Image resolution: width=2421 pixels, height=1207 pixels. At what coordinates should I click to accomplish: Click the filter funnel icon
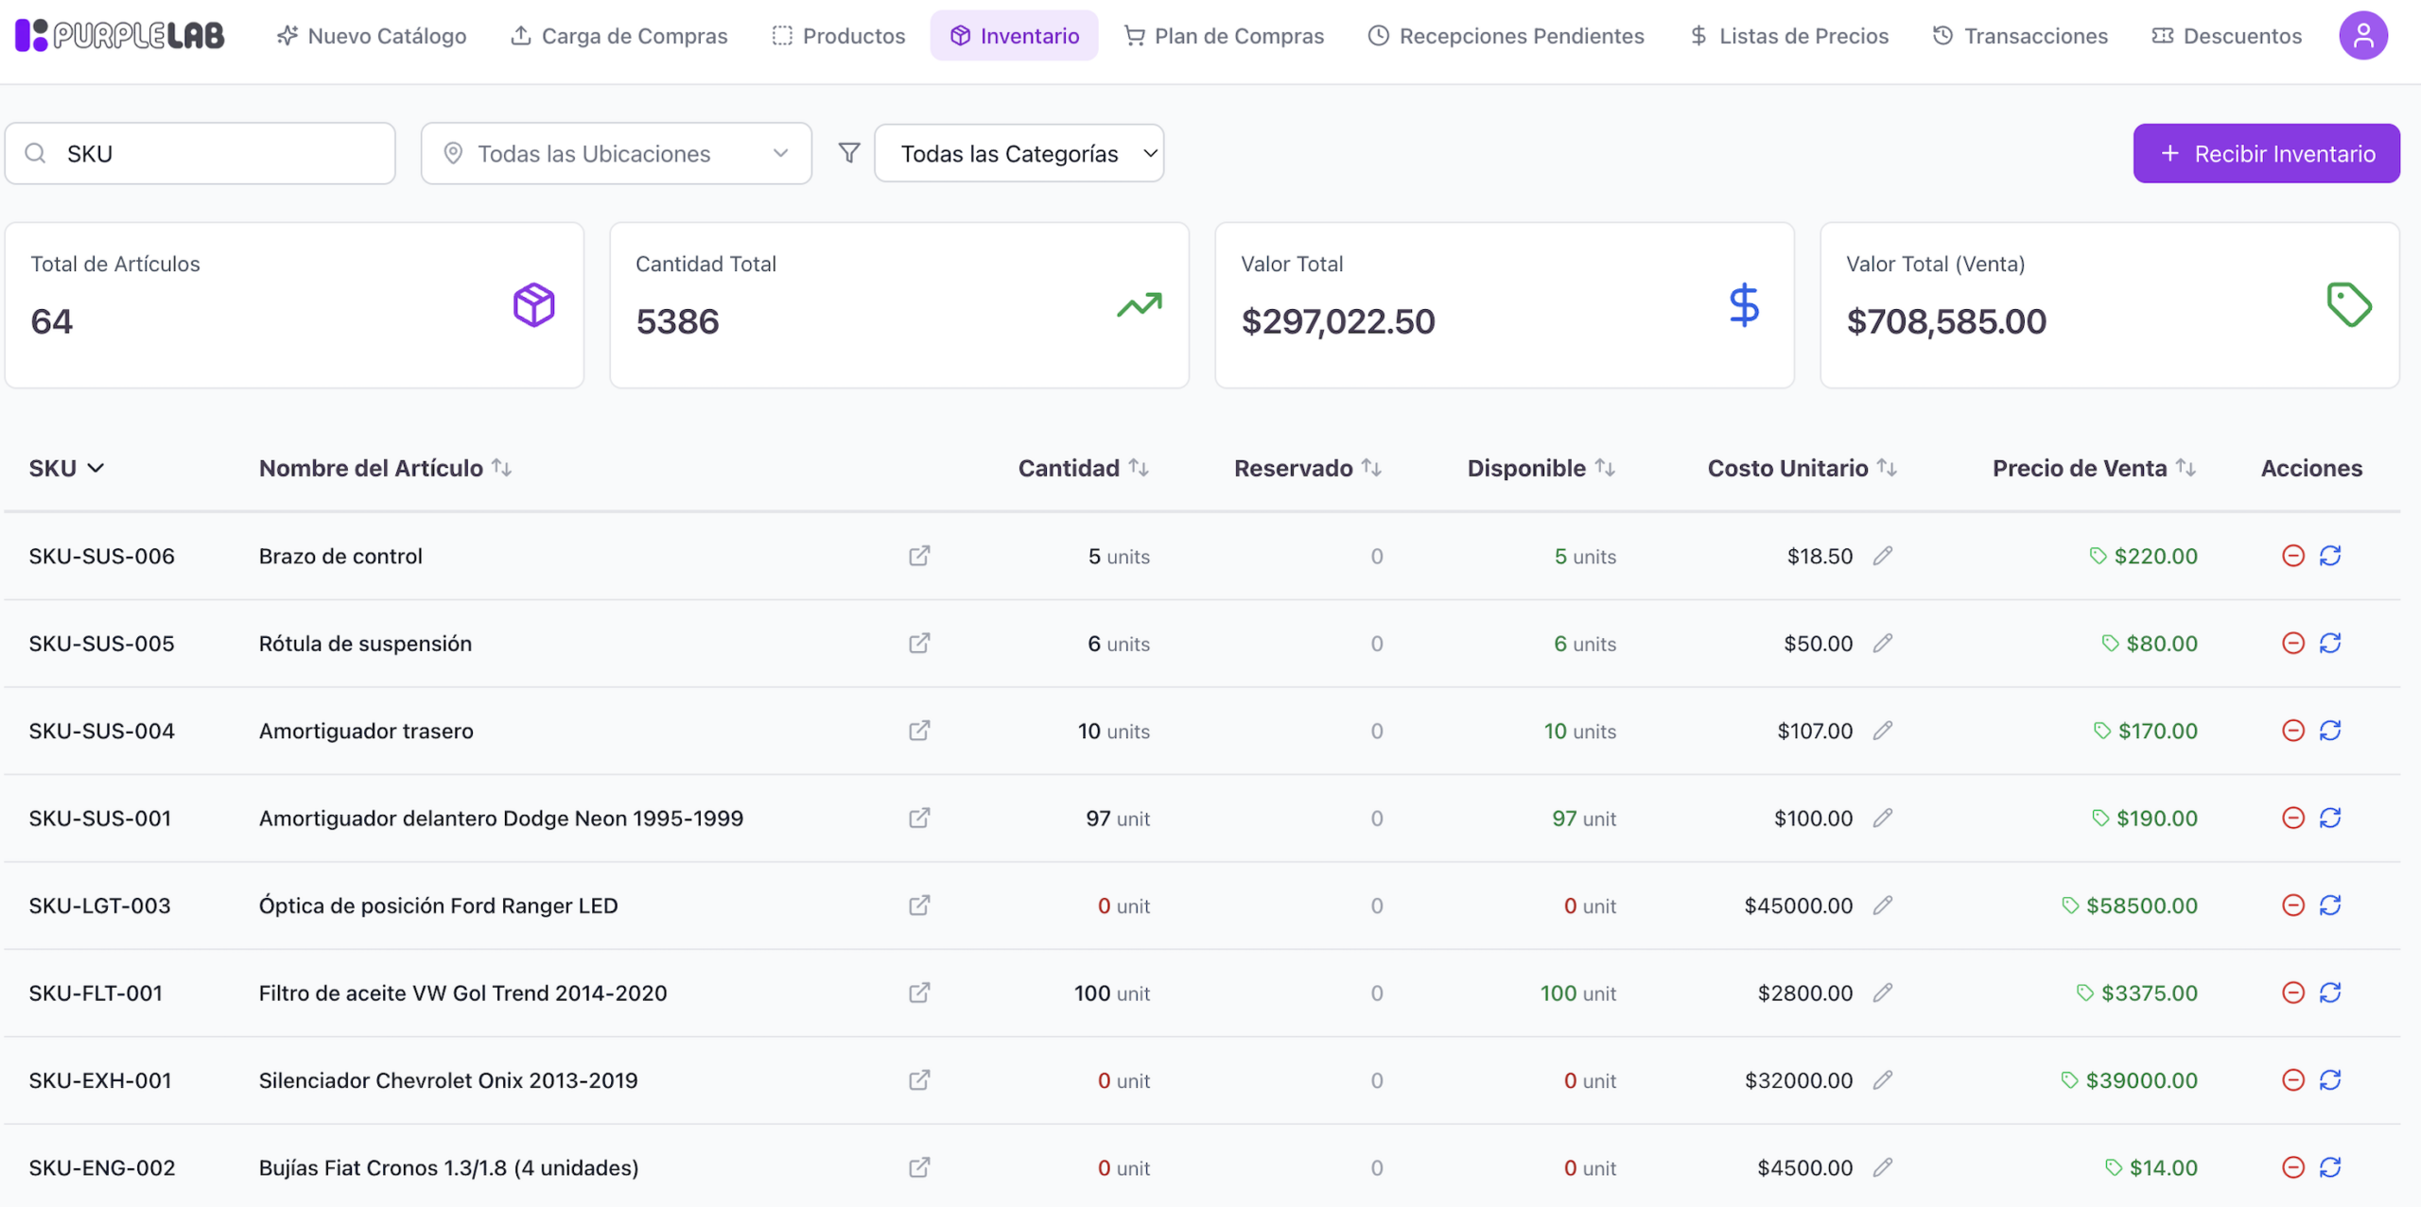click(x=849, y=153)
